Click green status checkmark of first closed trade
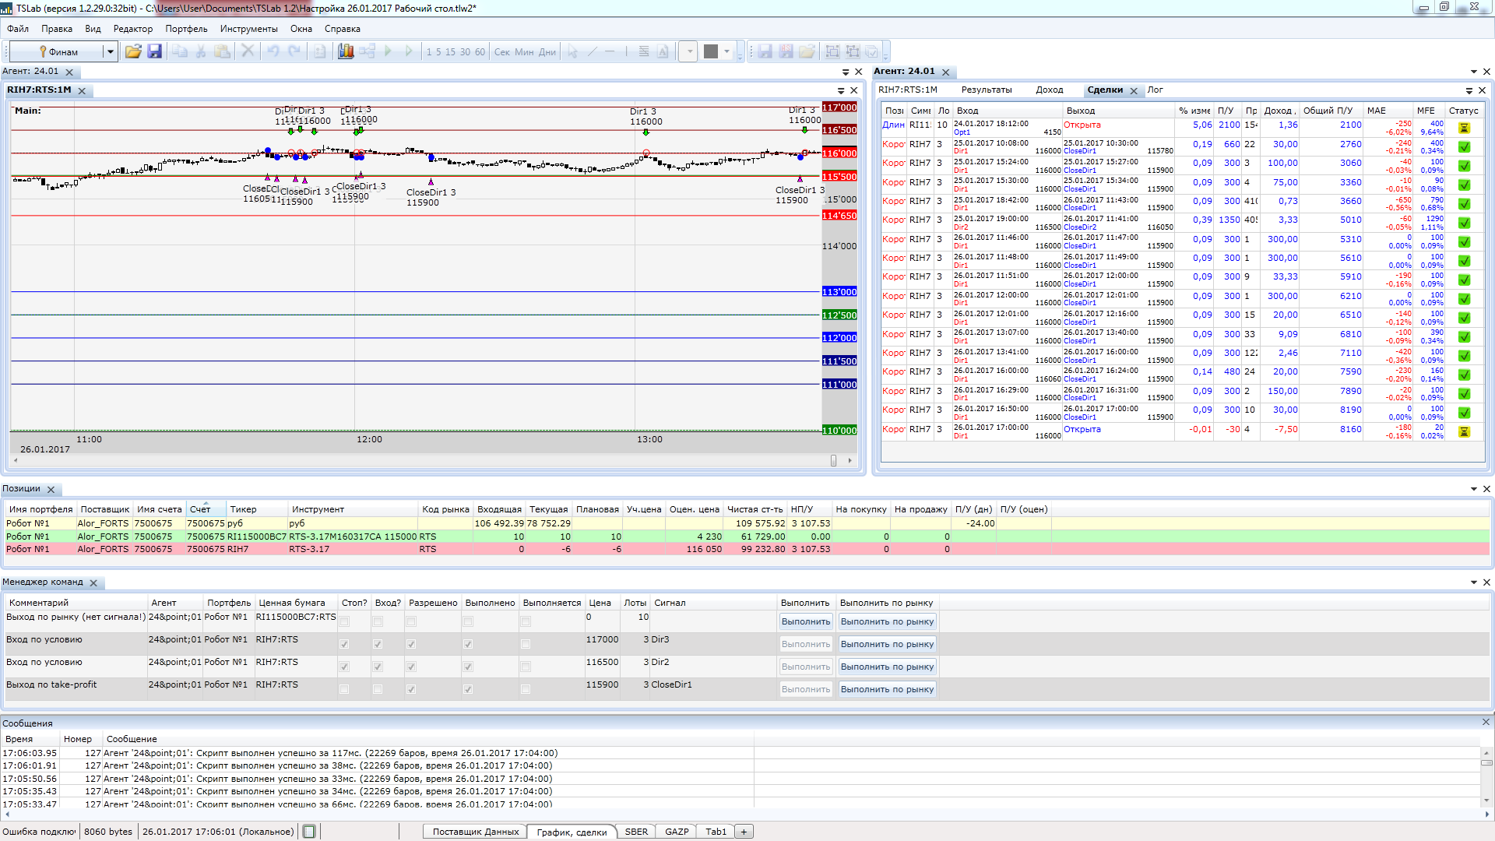 (x=1464, y=147)
